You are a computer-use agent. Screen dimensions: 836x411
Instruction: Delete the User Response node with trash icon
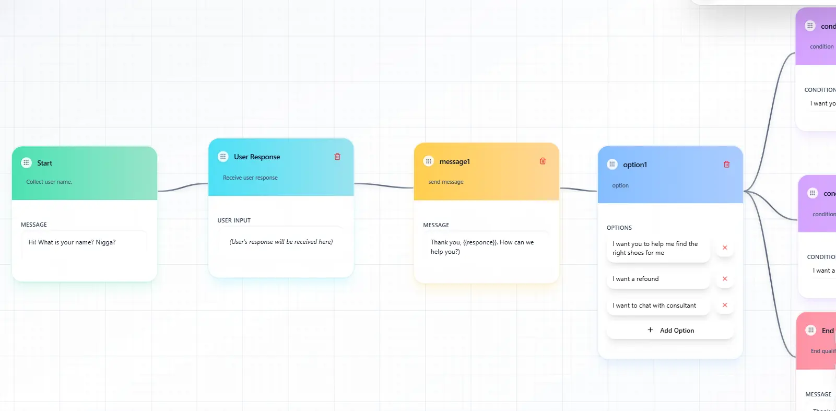click(x=337, y=157)
